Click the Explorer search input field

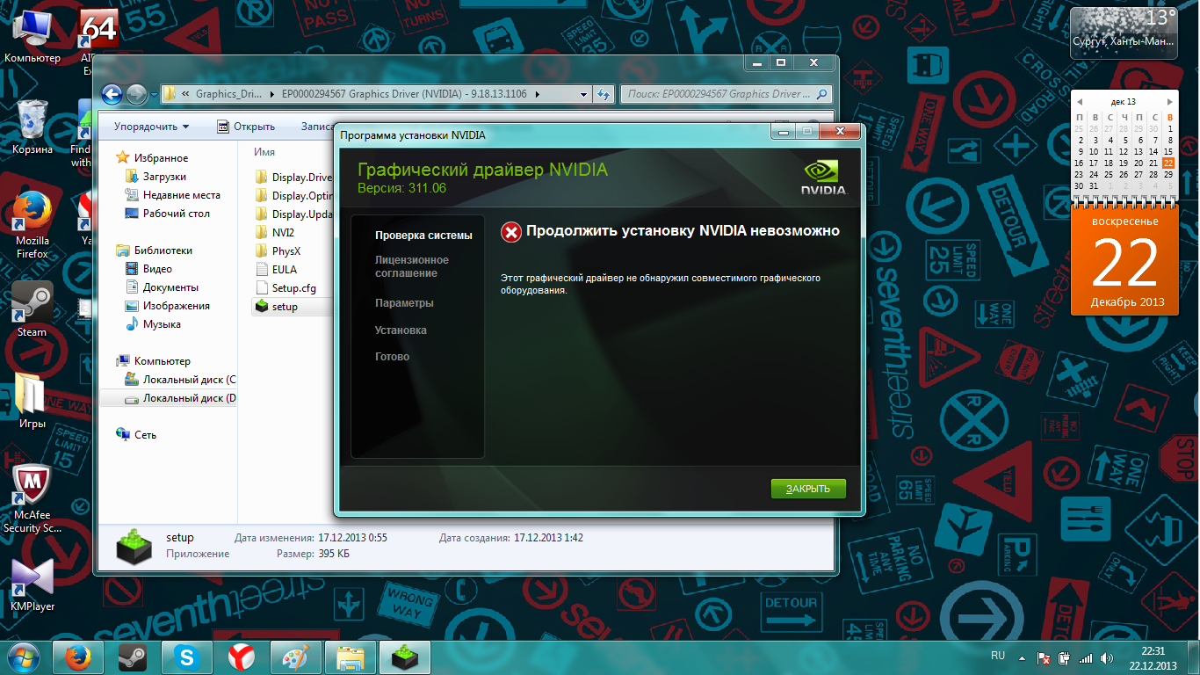pyautogui.click(x=716, y=94)
